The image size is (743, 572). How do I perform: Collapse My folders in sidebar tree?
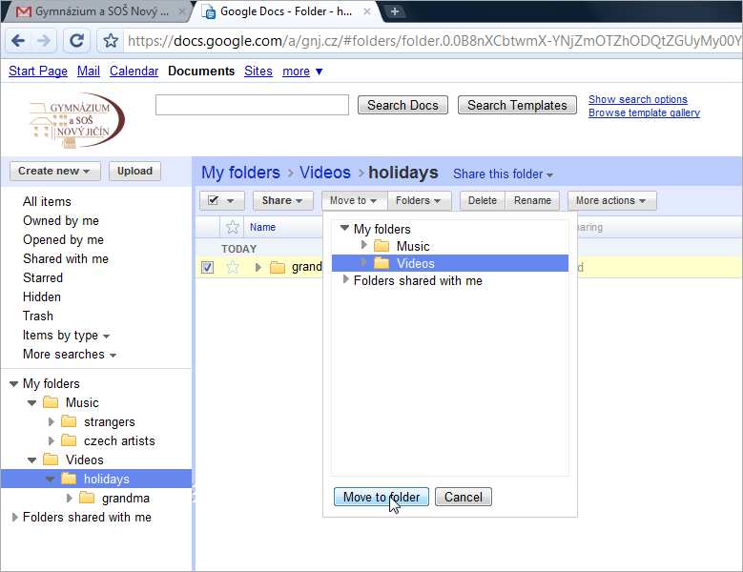coord(13,383)
